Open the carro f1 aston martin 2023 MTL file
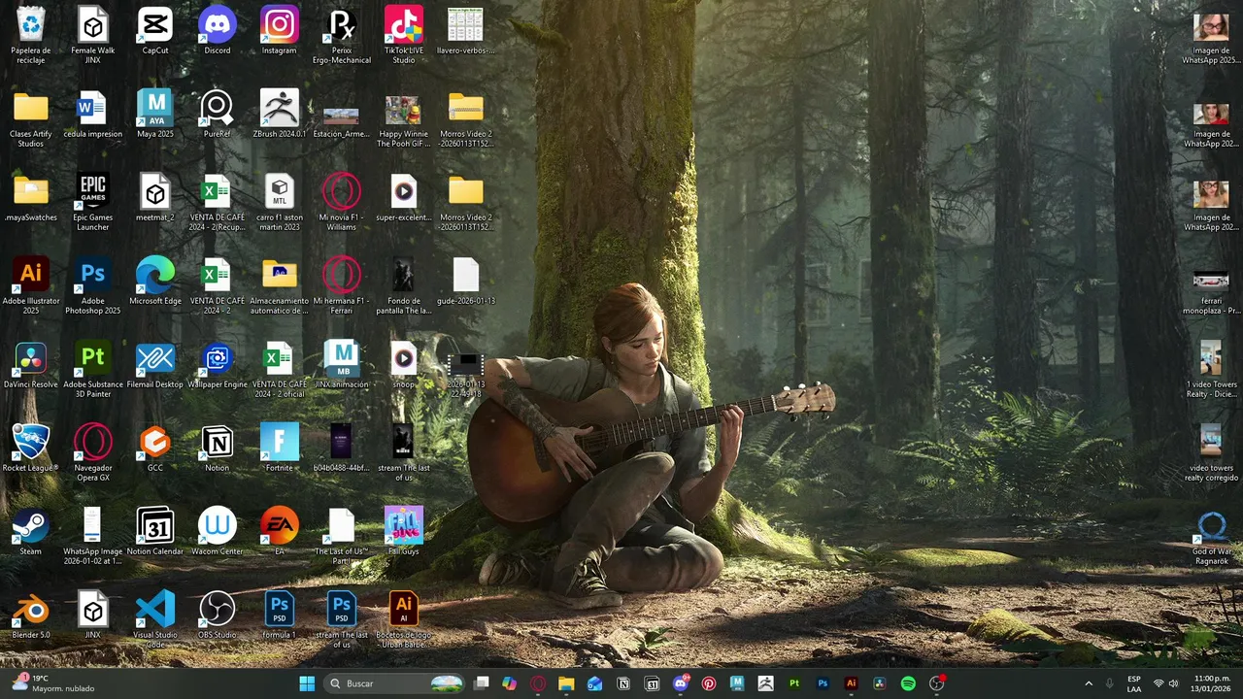Viewport: 1243px width, 699px height. click(x=280, y=202)
